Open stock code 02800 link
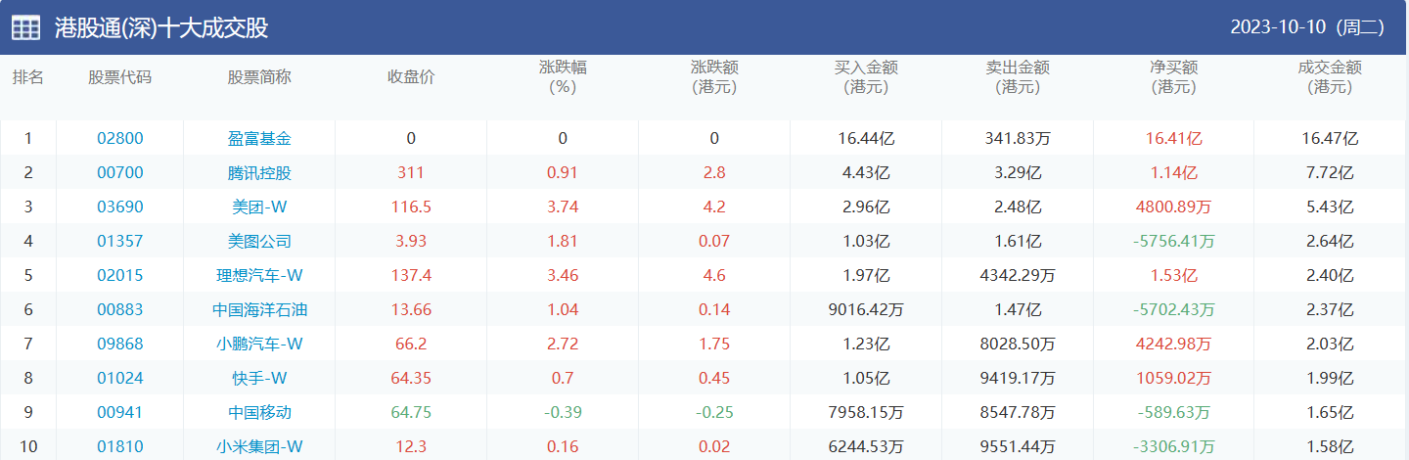Image resolution: width=1409 pixels, height=460 pixels. (x=119, y=139)
